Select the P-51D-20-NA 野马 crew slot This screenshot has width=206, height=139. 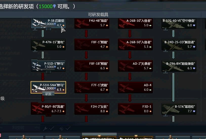136,137
